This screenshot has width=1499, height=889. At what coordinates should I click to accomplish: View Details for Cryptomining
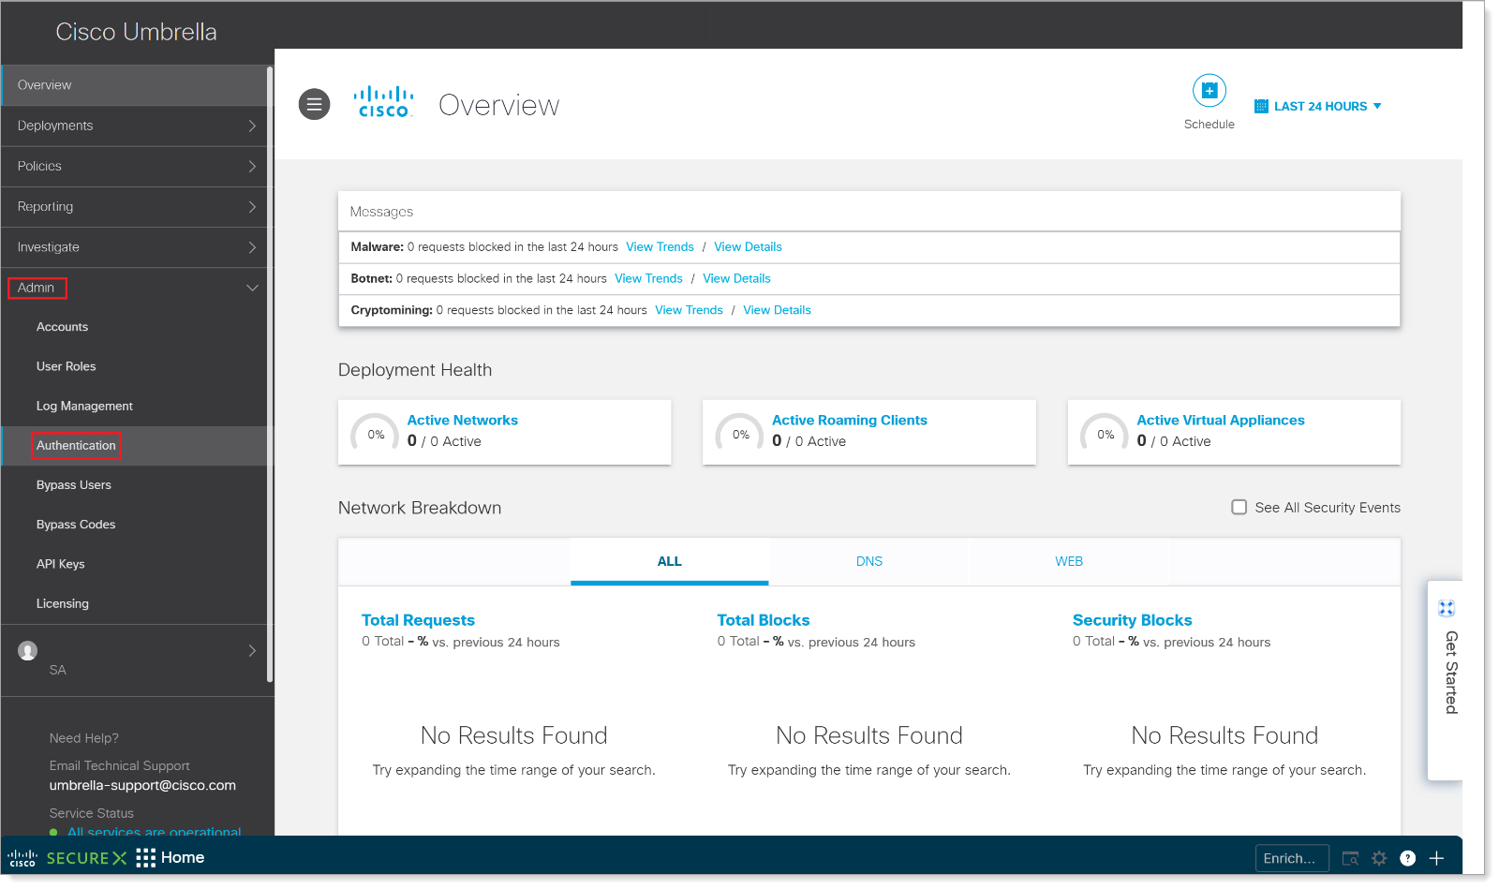[777, 310]
